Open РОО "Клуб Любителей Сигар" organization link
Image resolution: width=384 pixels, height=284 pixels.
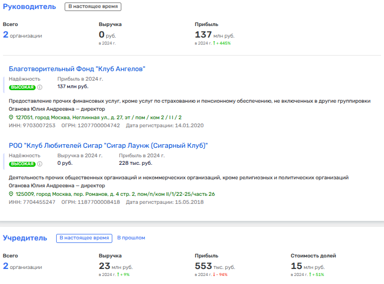(x=108, y=146)
